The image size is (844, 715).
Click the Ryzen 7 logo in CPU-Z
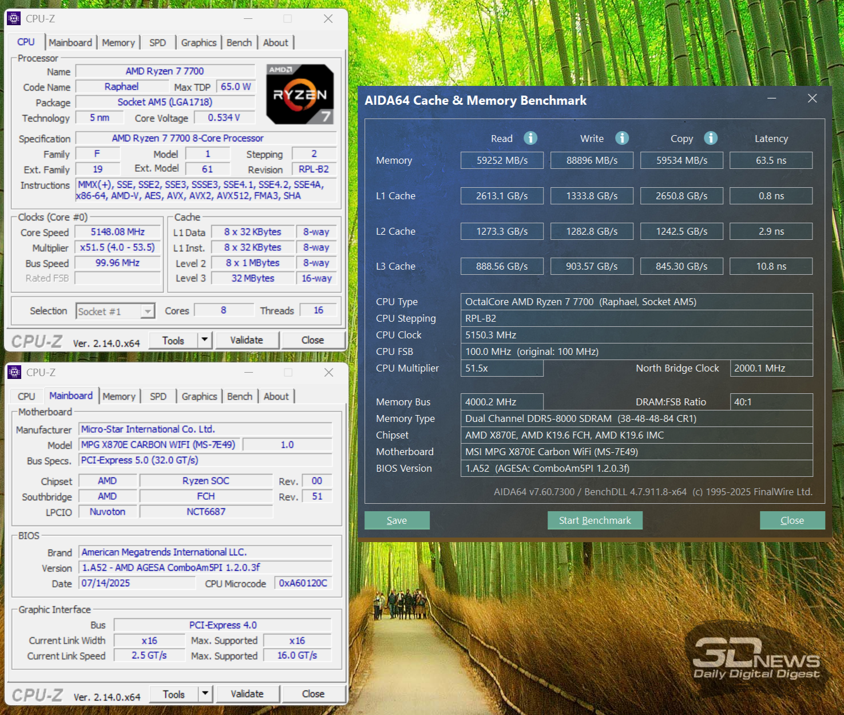[x=300, y=94]
